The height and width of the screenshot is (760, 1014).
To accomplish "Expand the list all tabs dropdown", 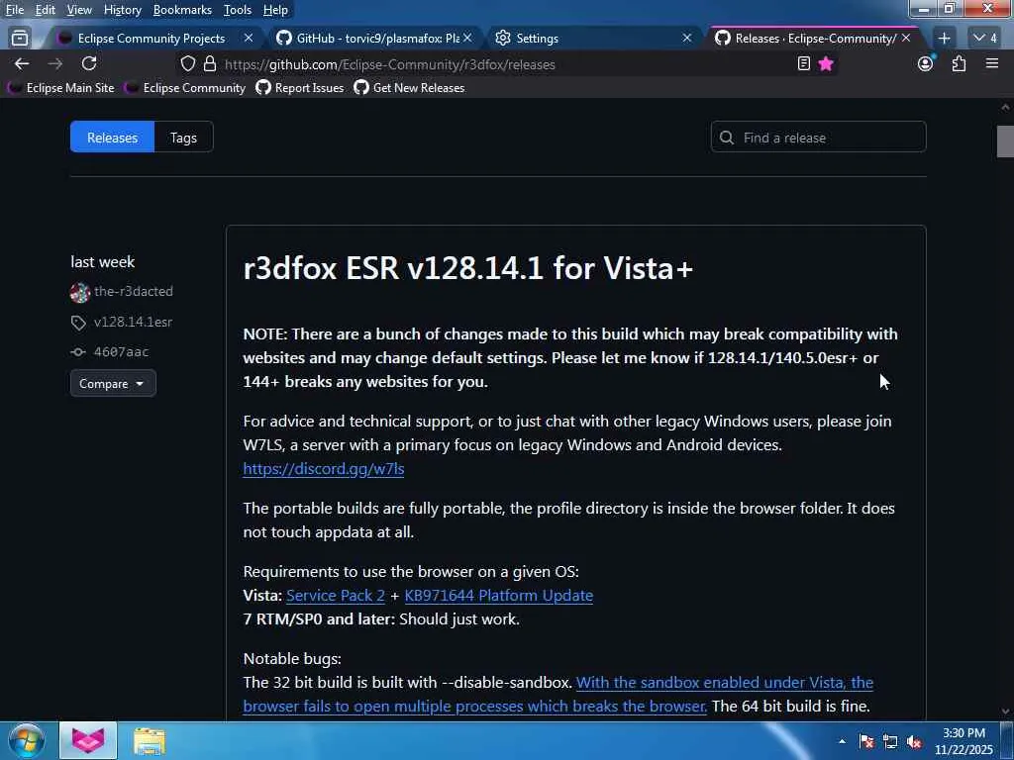I will (985, 39).
